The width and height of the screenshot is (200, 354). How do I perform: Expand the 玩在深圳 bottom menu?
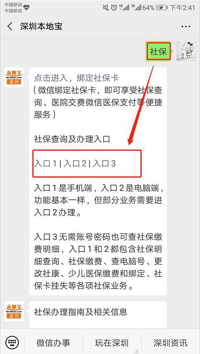click(x=112, y=343)
